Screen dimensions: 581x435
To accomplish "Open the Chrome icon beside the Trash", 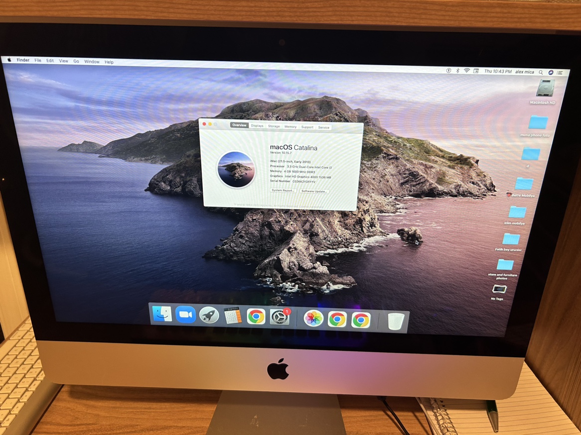I will (361, 320).
